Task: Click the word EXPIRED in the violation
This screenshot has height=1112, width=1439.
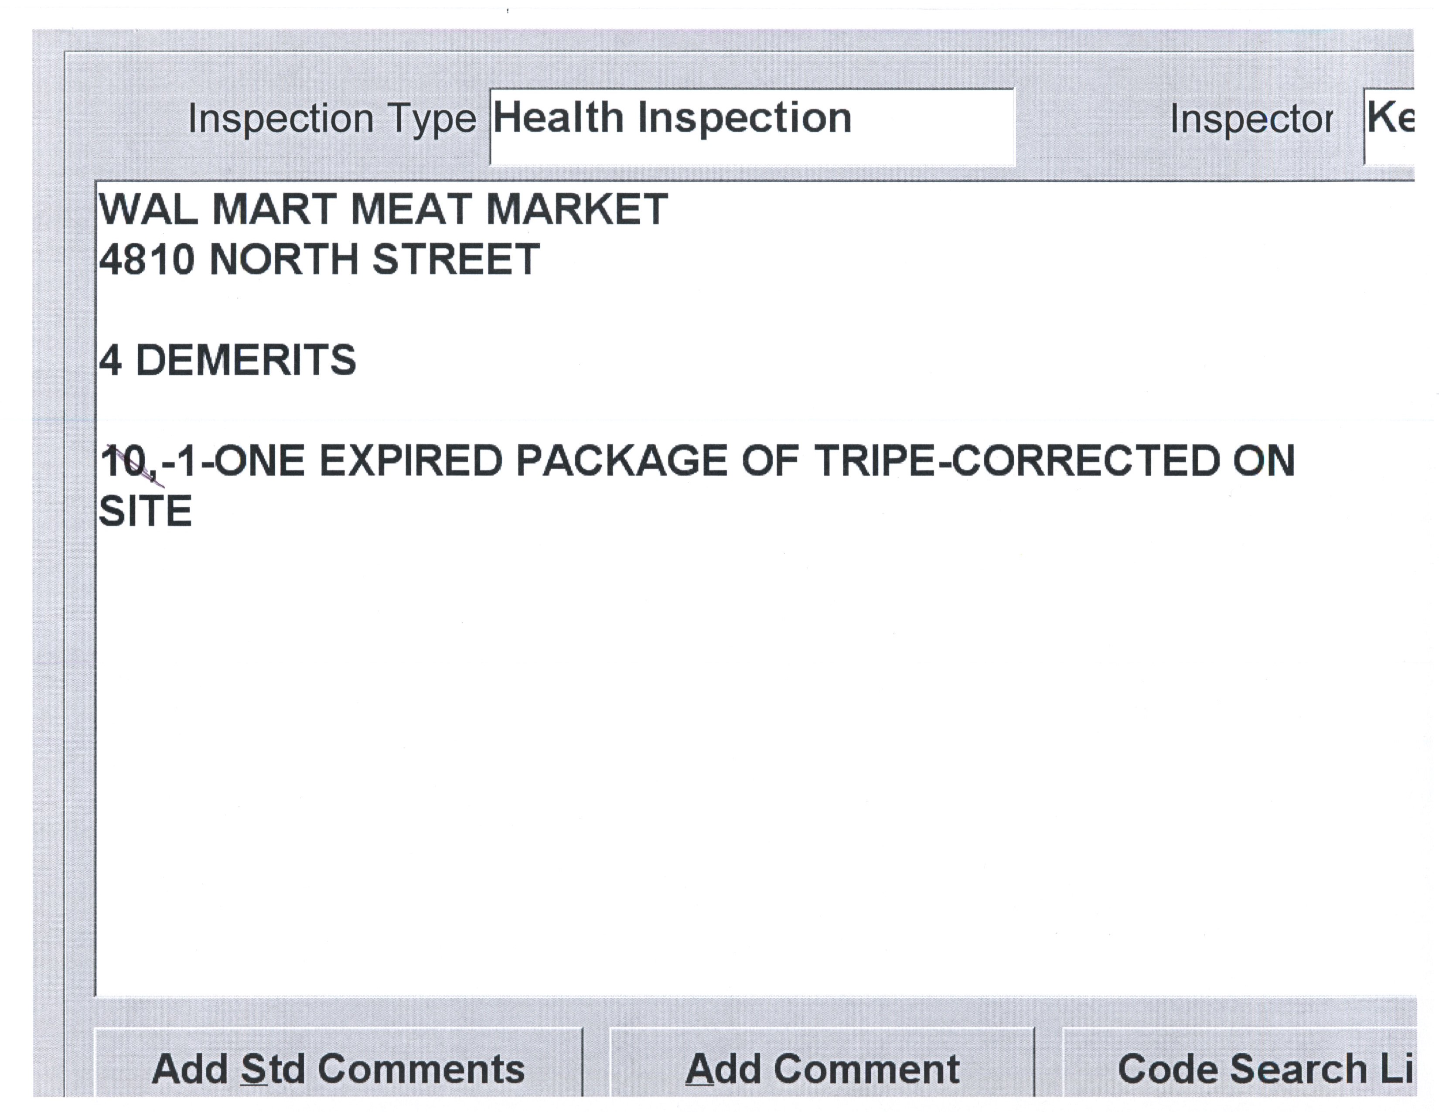Action: click(410, 460)
